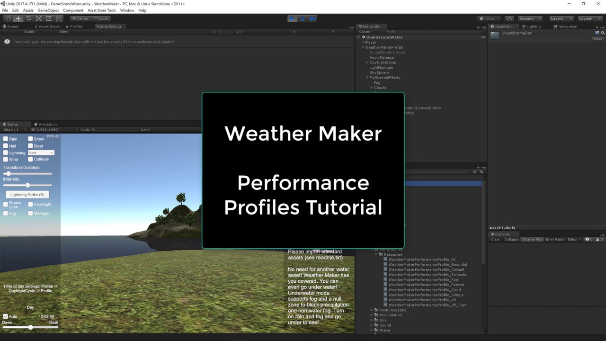
Task: Select the AudioManager object in Hierarchy
Action: coord(382,57)
